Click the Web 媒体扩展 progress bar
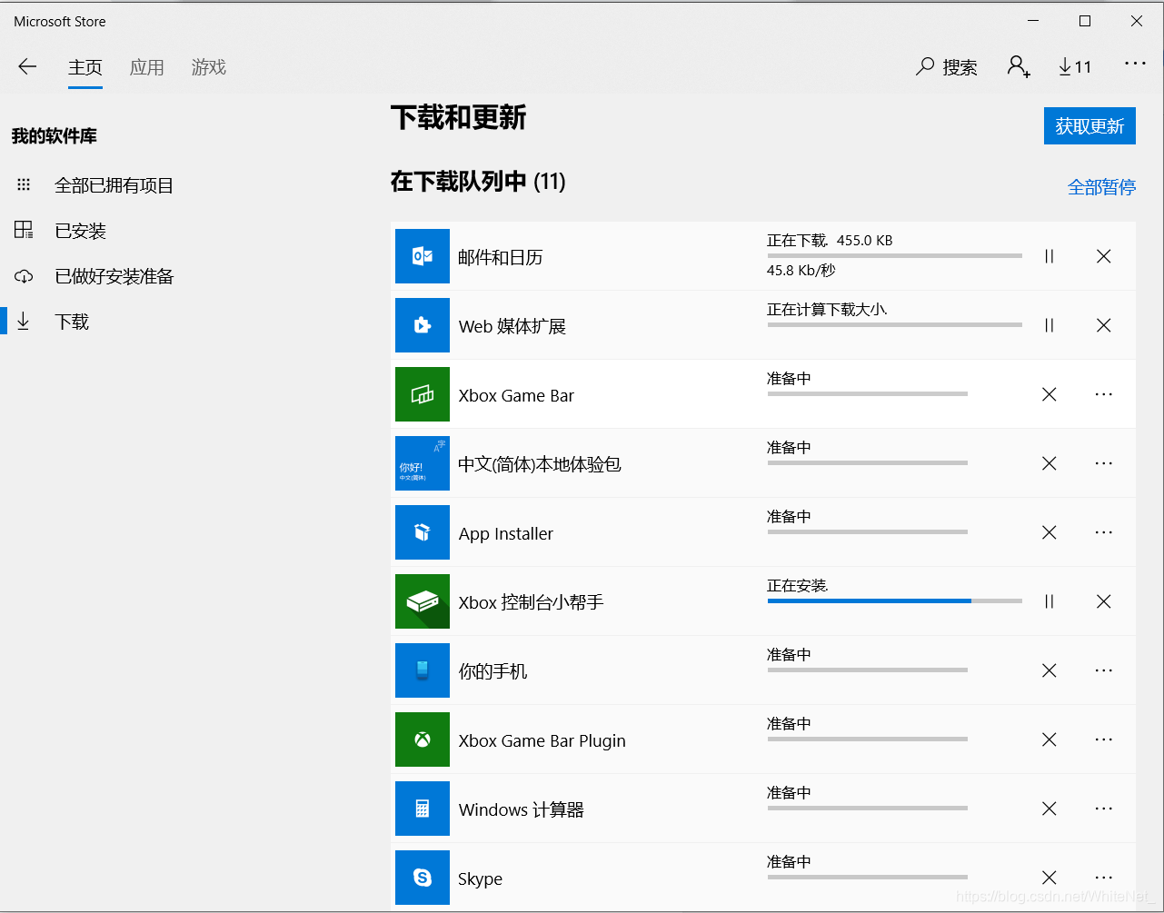This screenshot has width=1164, height=913. click(x=895, y=324)
